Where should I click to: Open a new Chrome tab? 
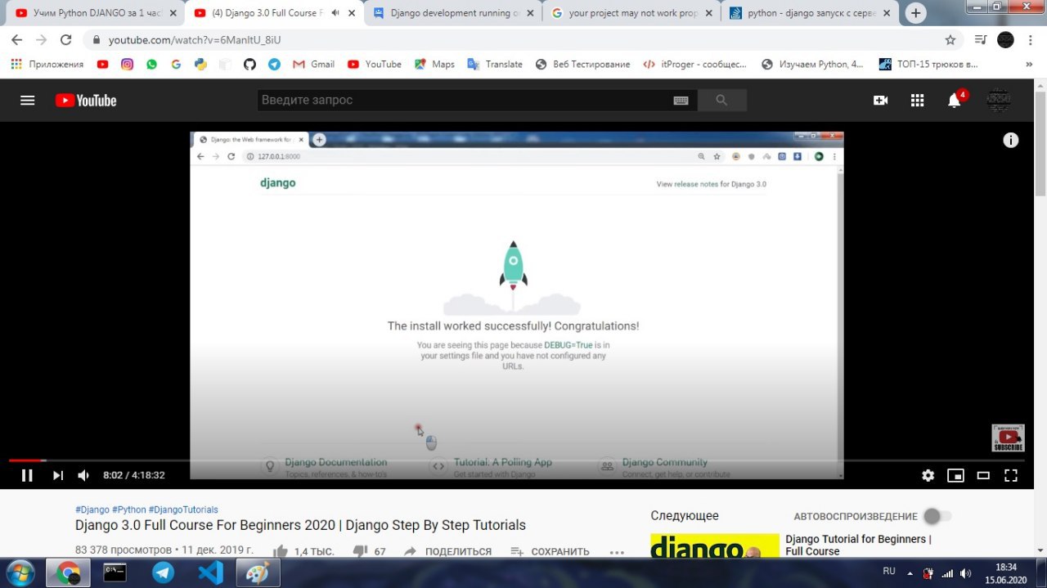click(915, 13)
